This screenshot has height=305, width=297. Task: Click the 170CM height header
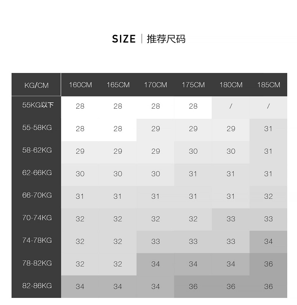[x=155, y=85]
